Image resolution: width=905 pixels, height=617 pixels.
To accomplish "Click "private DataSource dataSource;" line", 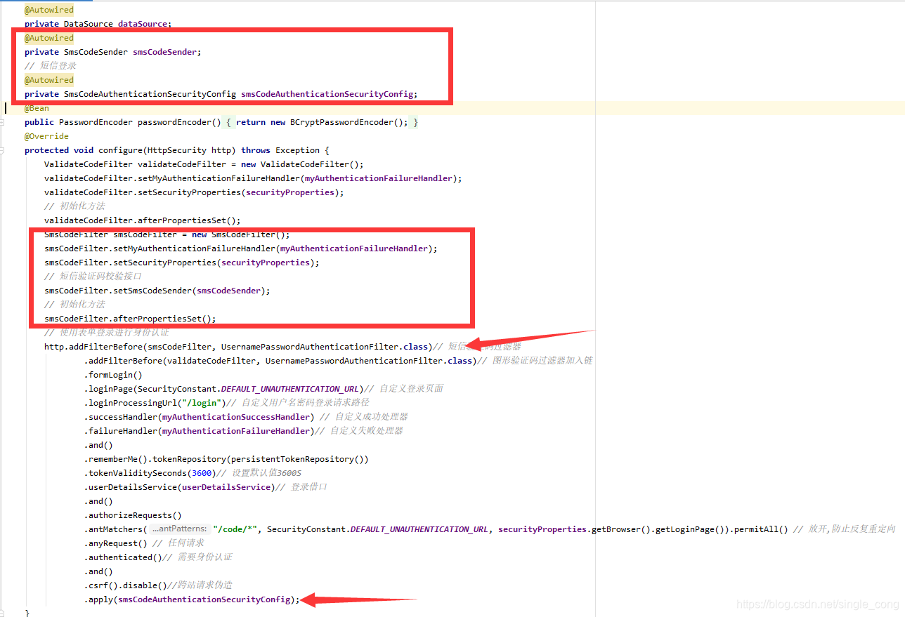I will [x=98, y=24].
